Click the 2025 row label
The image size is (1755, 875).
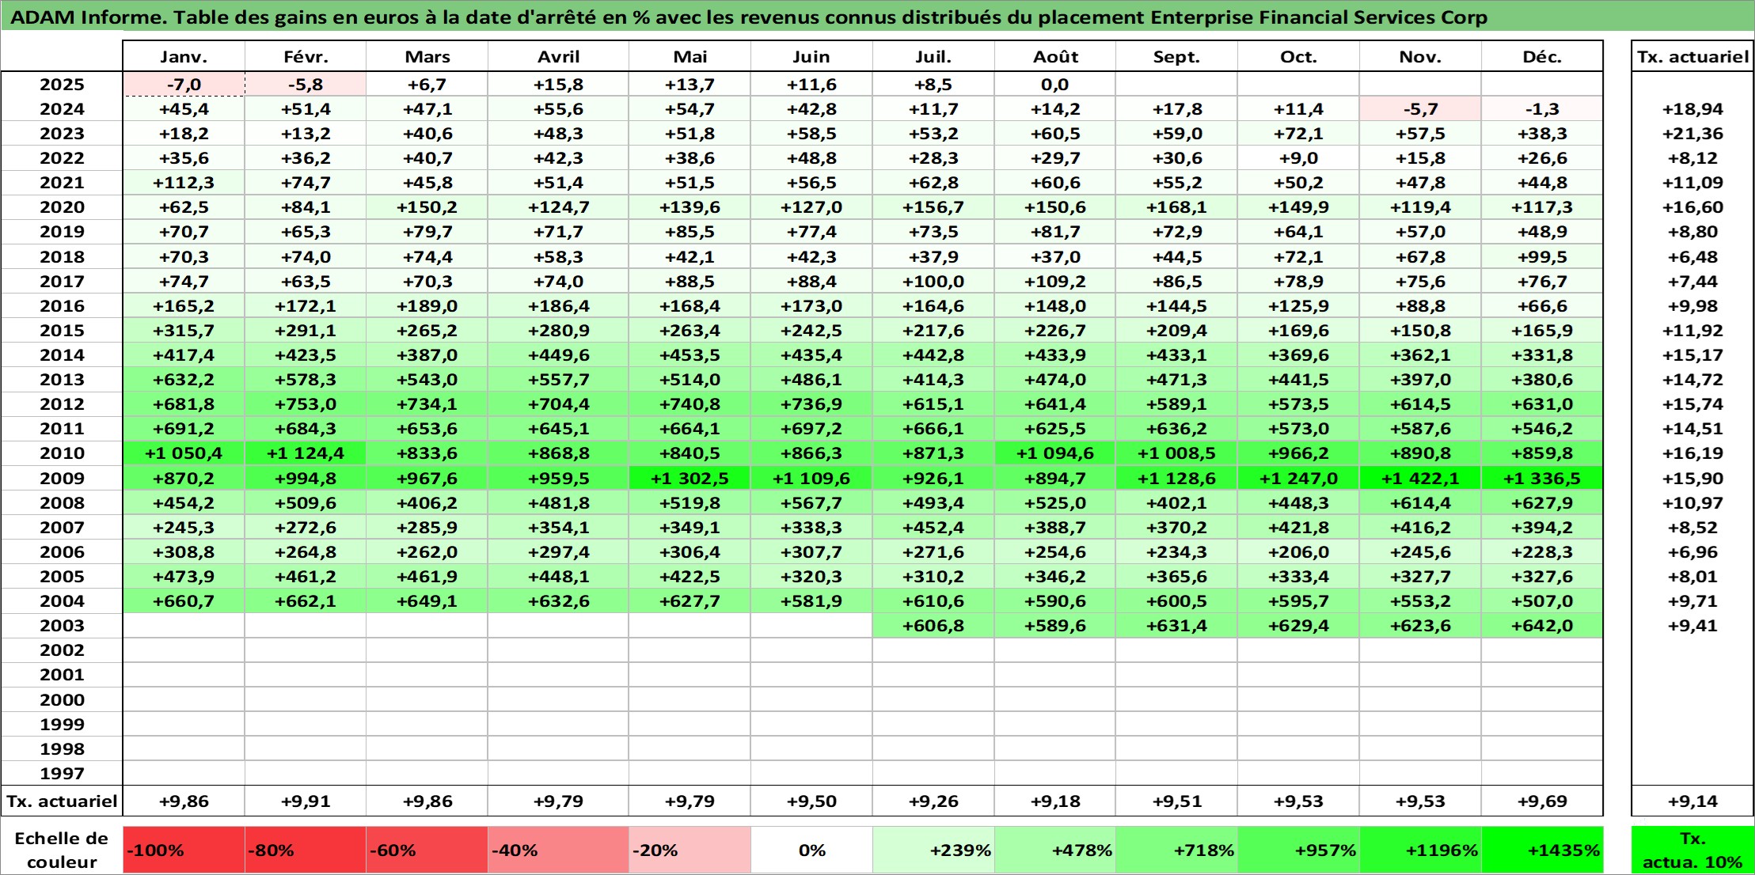(62, 85)
